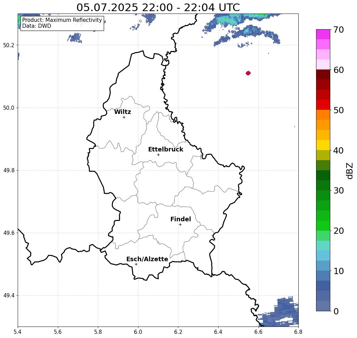Click the 0 tick on colorbar

click(x=336, y=311)
